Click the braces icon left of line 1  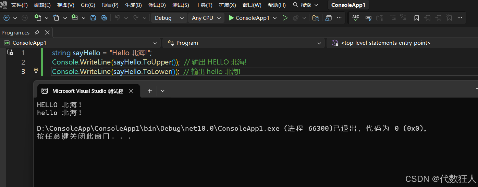coord(10,53)
